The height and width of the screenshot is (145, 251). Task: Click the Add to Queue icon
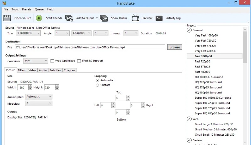[69, 18]
